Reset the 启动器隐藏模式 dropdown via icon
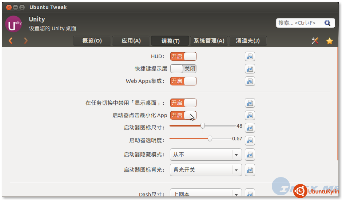The height and width of the screenshot is (200, 342). coord(250,155)
